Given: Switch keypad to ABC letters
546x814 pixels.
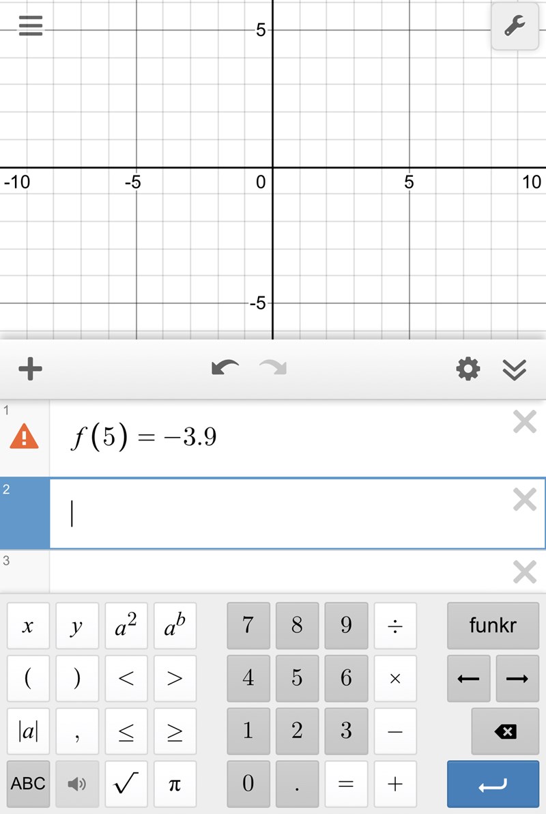Looking at the screenshot, I should click(28, 784).
